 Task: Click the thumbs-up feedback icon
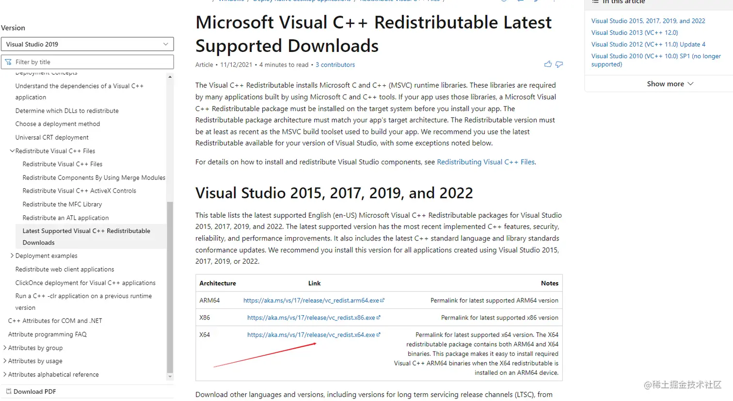[x=548, y=64]
